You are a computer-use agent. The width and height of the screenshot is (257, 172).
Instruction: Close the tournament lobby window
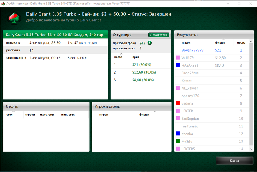[251, 3]
